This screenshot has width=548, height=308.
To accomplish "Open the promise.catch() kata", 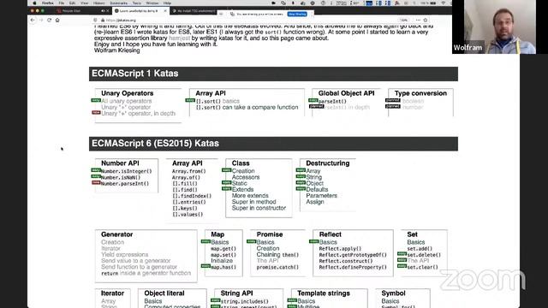I will click(x=277, y=267).
